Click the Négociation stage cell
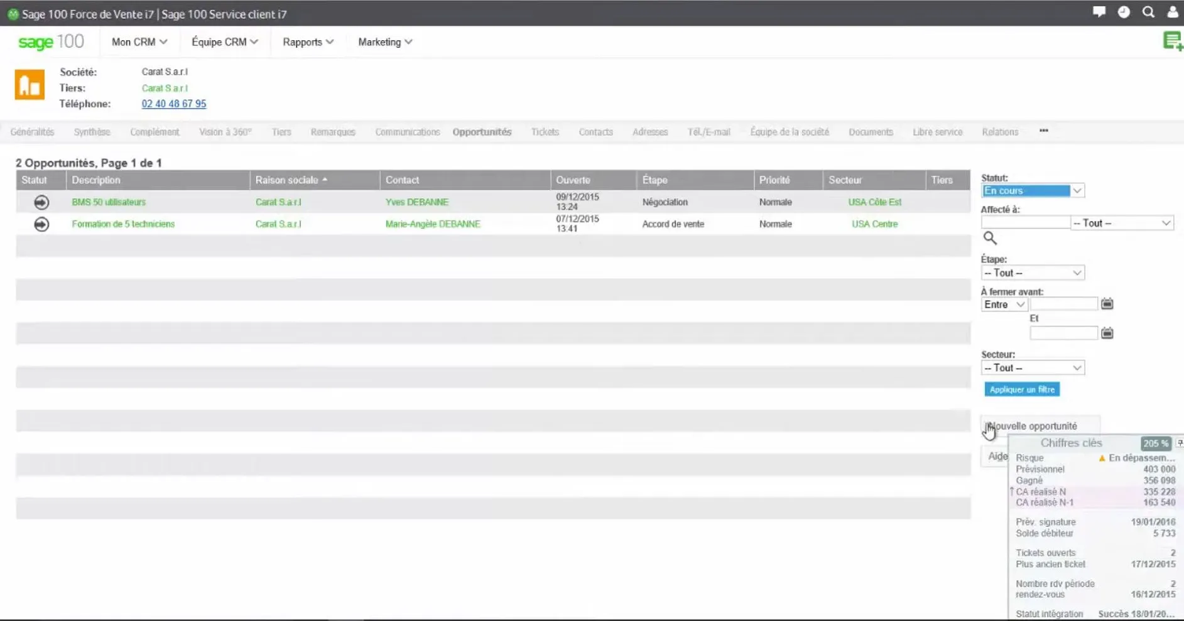The height and width of the screenshot is (621, 1184). 665,202
